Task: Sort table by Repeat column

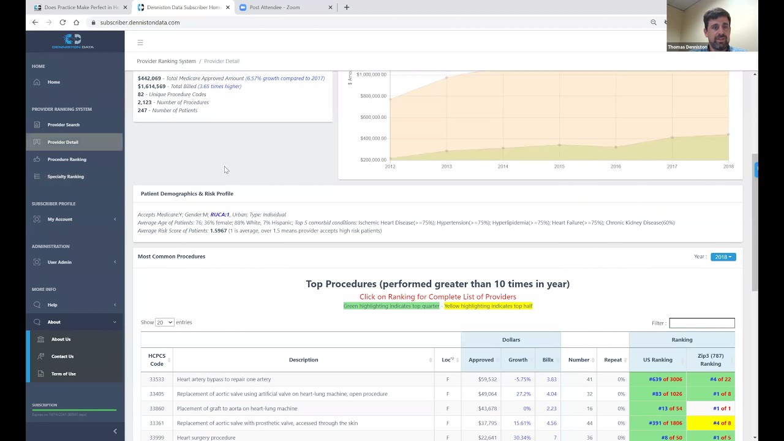Action: pyautogui.click(x=612, y=360)
